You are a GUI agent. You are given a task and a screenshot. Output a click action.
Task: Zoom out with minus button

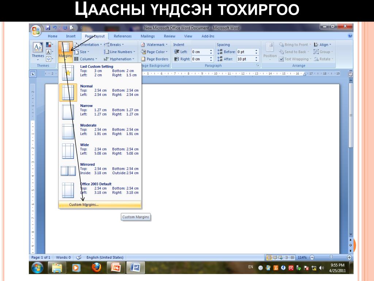(312, 257)
